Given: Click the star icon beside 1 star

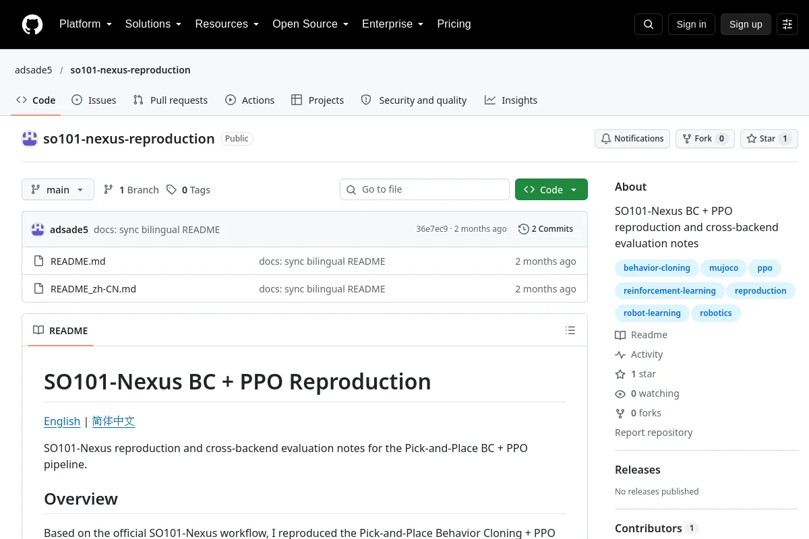Looking at the screenshot, I should click(620, 374).
